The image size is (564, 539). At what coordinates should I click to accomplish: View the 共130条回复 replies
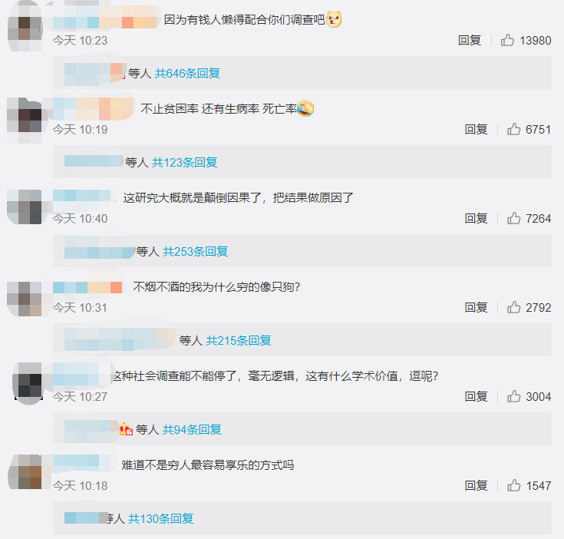tap(161, 518)
